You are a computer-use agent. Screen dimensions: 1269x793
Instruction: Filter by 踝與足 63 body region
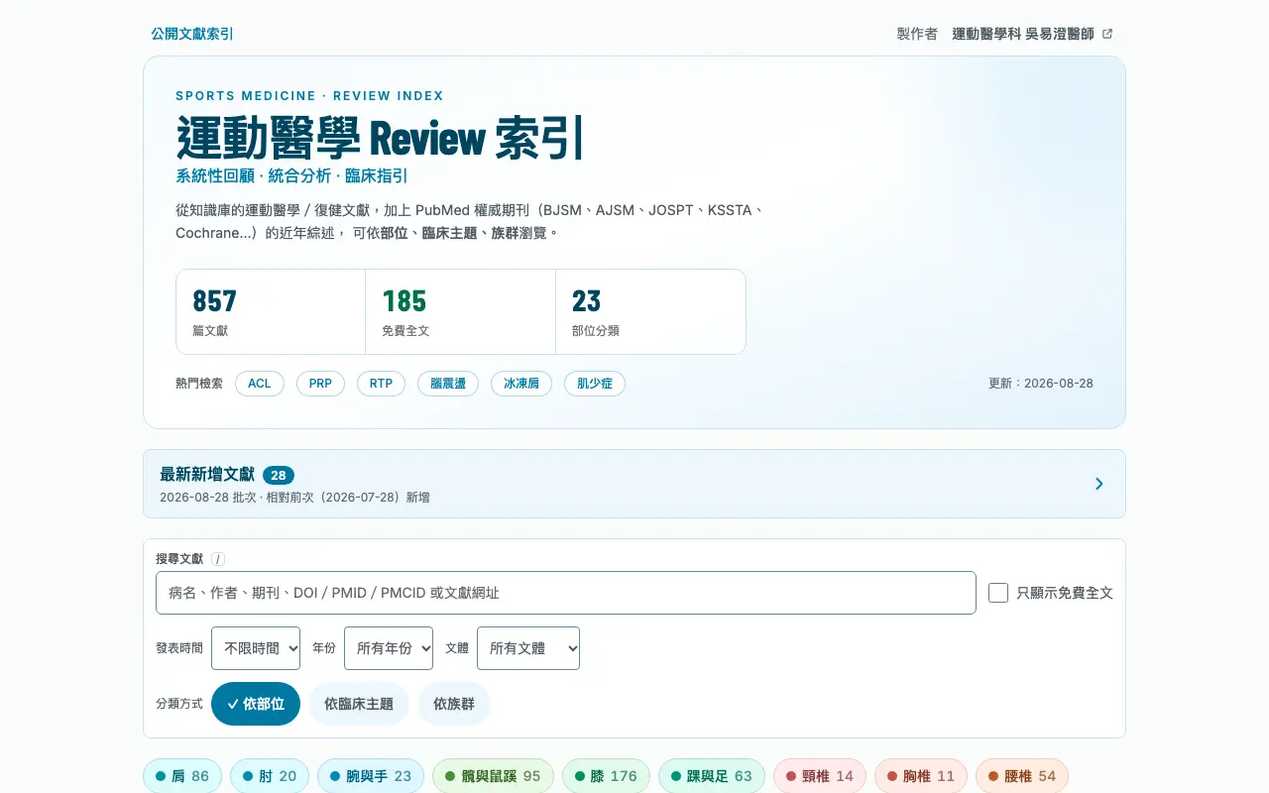coord(712,776)
